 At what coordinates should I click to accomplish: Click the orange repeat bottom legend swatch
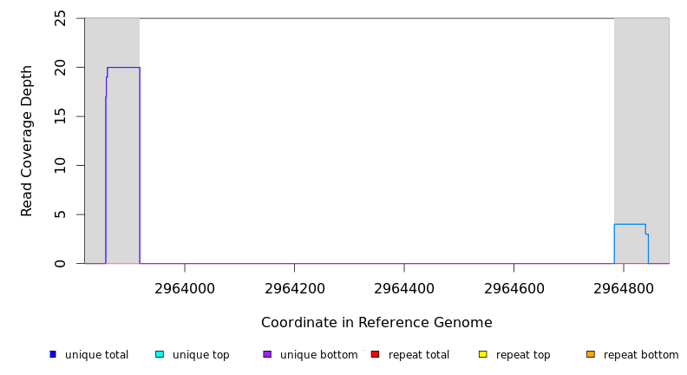591,354
